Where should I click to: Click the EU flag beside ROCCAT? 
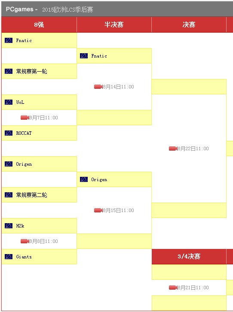(9, 133)
